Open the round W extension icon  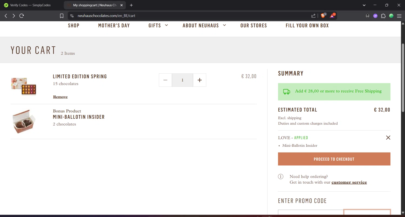pos(367,16)
